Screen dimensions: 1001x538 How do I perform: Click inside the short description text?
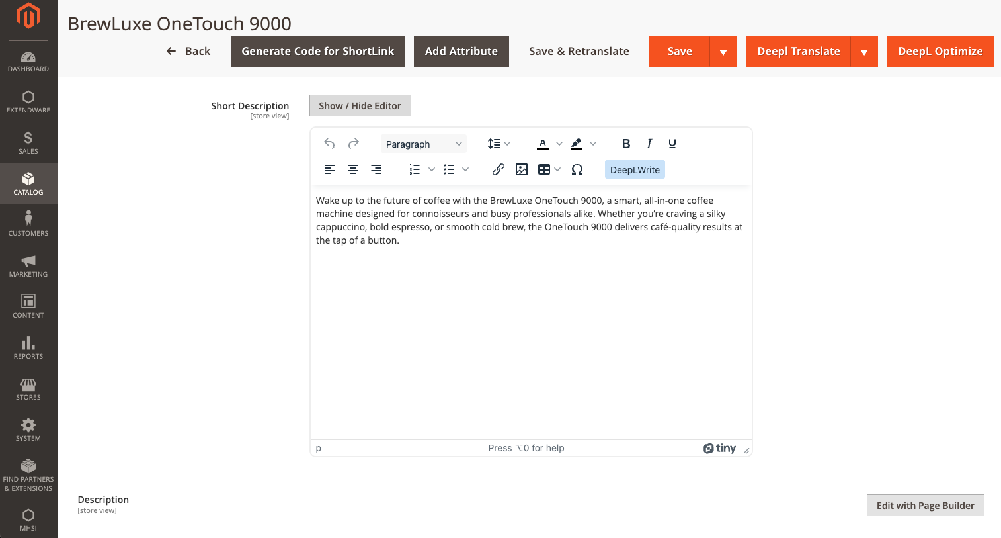click(529, 220)
